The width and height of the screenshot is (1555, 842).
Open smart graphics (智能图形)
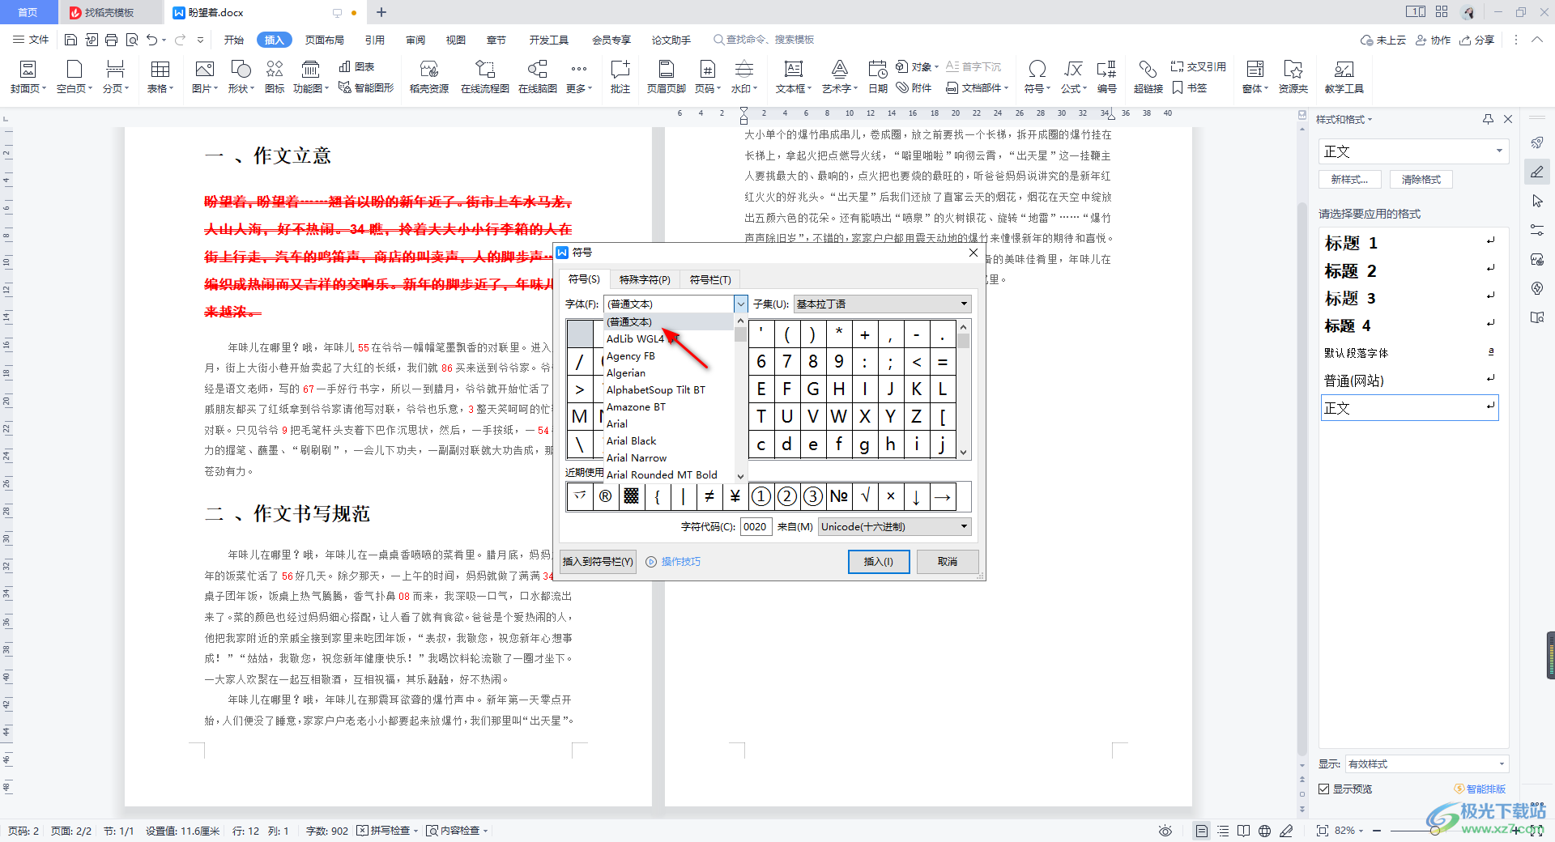click(x=366, y=87)
